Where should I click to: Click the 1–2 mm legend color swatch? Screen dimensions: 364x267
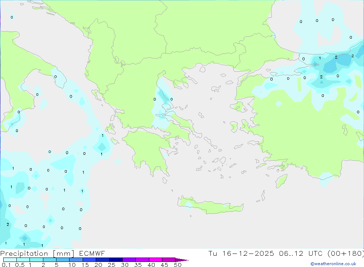click(x=36, y=260)
